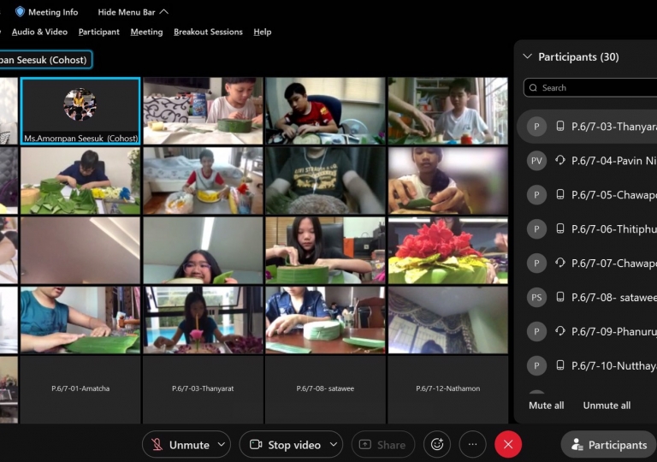Click headset icon beside P.6/7-07-Chawap
Viewport: 657px width, 462px height.
click(559, 263)
